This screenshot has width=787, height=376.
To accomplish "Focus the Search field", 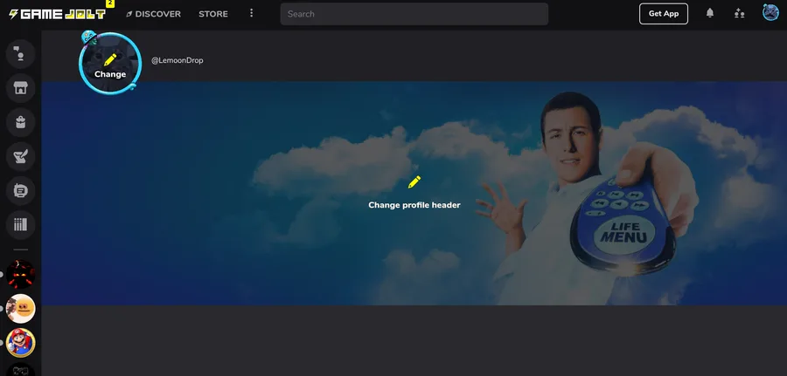I will coord(414,14).
